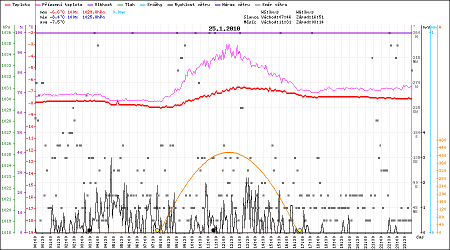Click the chart date title 25.1.2010

[224, 28]
